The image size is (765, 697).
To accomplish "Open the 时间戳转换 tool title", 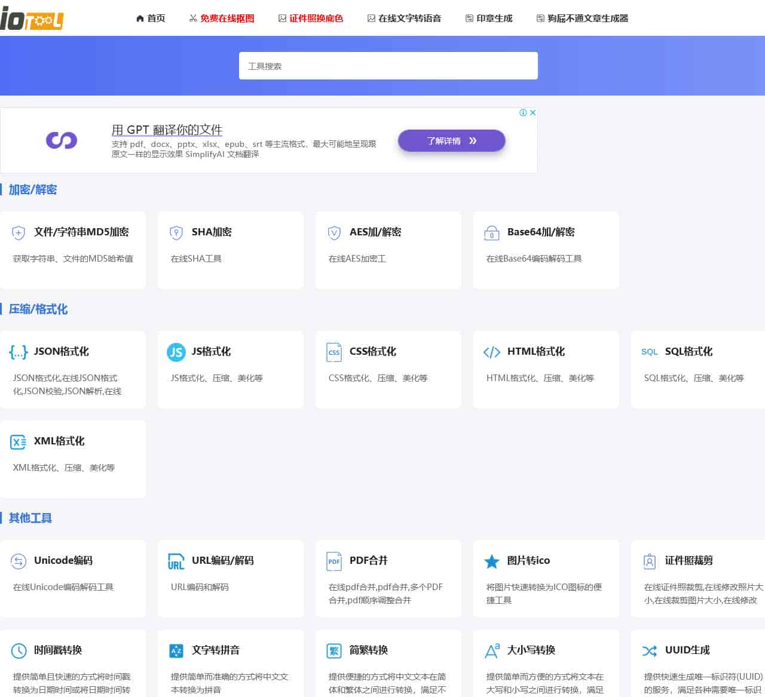I will click(x=58, y=650).
